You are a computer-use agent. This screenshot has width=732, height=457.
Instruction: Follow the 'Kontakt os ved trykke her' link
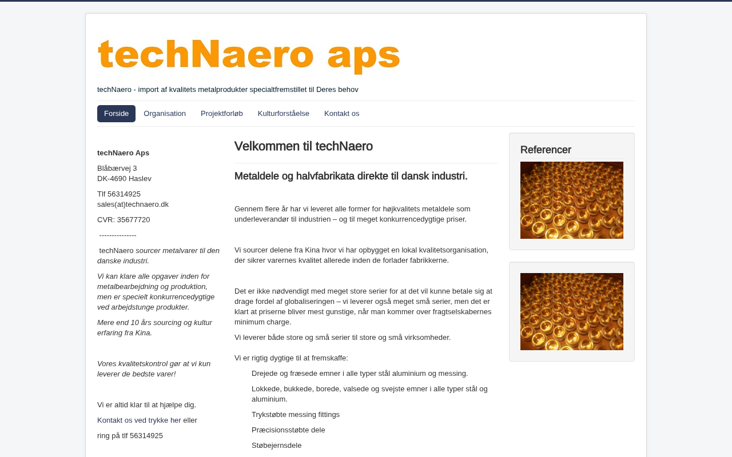(139, 420)
